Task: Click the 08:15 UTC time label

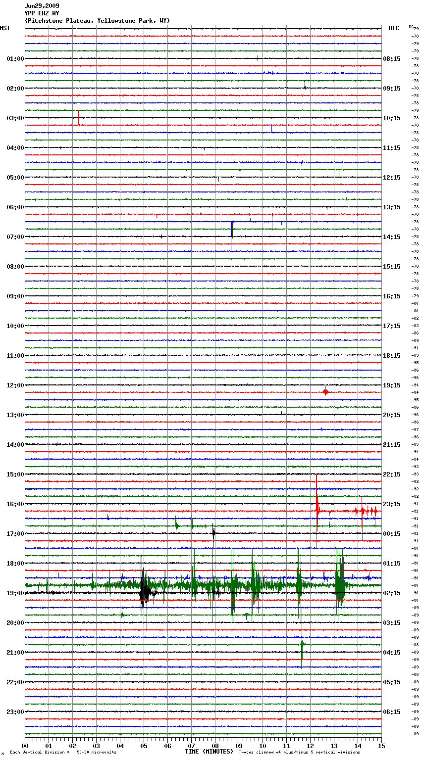Action: pos(392,59)
